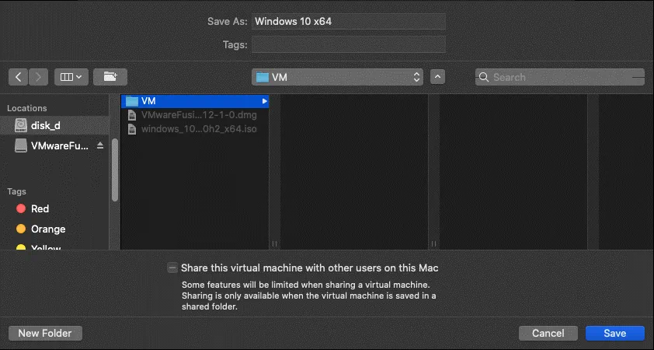Collapse the dialog with the chevron button
Image resolution: width=654 pixels, height=350 pixels.
[438, 77]
